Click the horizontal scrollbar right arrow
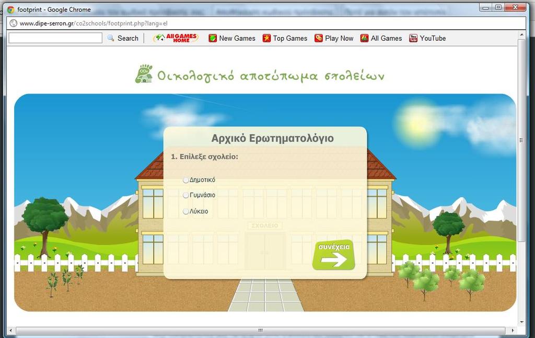This screenshot has height=338, width=535. coord(513,330)
